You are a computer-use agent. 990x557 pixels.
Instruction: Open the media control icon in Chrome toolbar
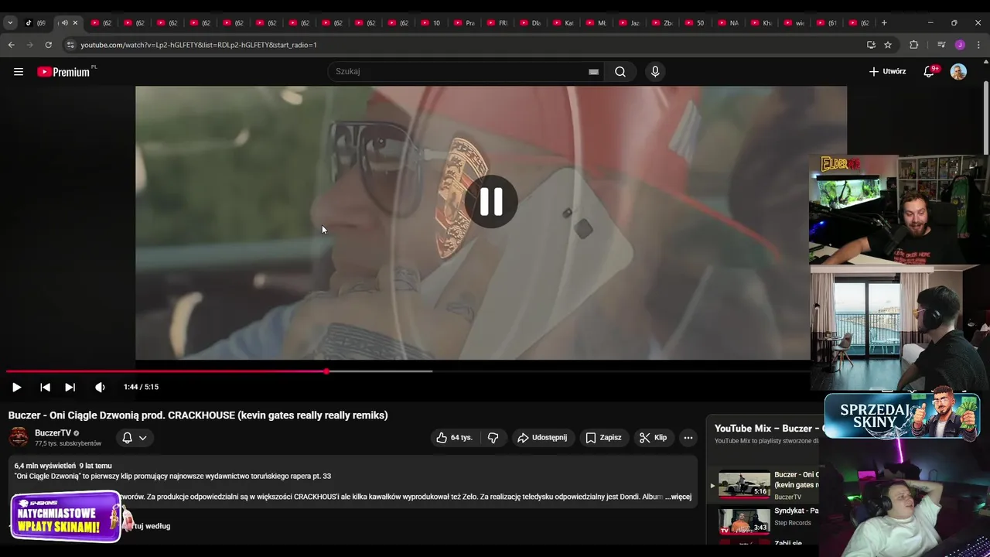click(941, 45)
